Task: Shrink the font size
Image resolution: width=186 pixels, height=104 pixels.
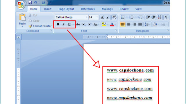Action: tap(108, 17)
